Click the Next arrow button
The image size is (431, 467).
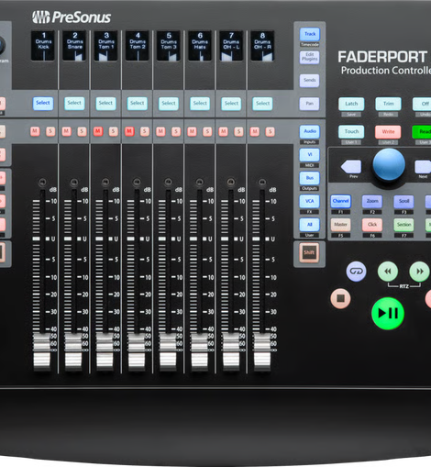pyautogui.click(x=423, y=167)
